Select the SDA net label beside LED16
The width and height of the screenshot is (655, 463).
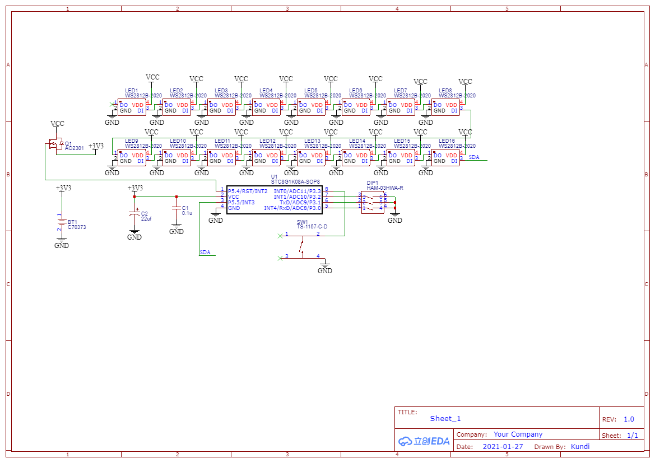pyautogui.click(x=474, y=157)
